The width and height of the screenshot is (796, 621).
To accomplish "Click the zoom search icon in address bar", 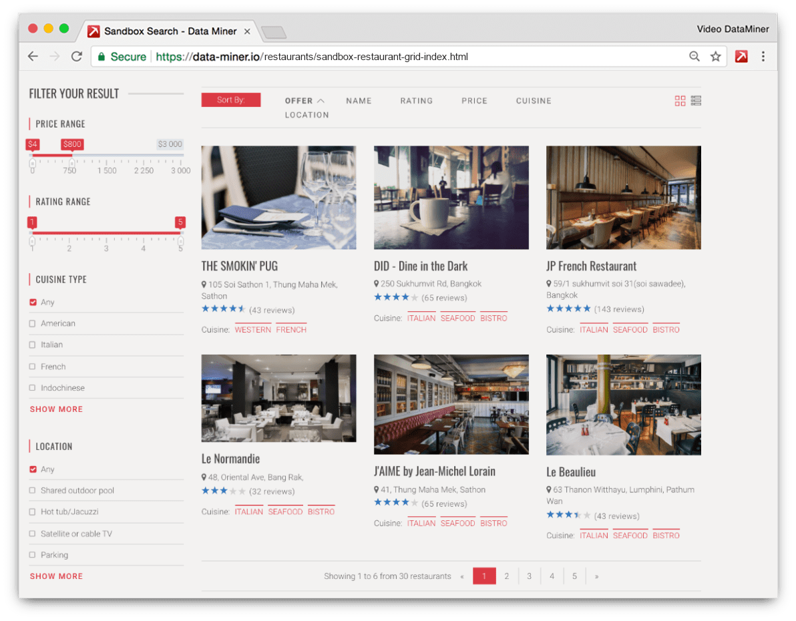I will 694,56.
